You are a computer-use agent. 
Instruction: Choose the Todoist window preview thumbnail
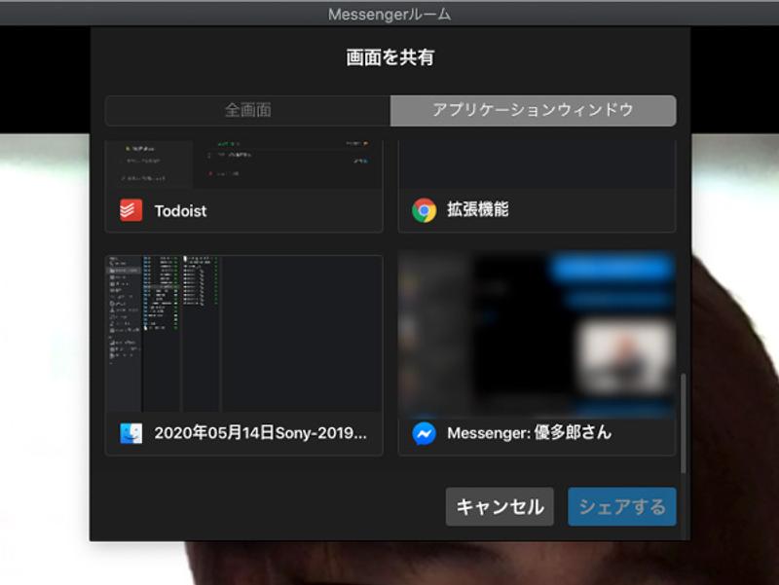click(x=244, y=165)
